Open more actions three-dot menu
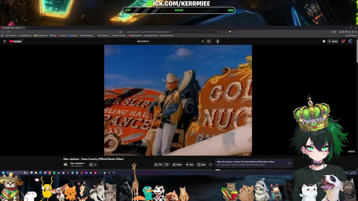Image resolution: width=358 pixels, height=201 pixels. pos(211,165)
